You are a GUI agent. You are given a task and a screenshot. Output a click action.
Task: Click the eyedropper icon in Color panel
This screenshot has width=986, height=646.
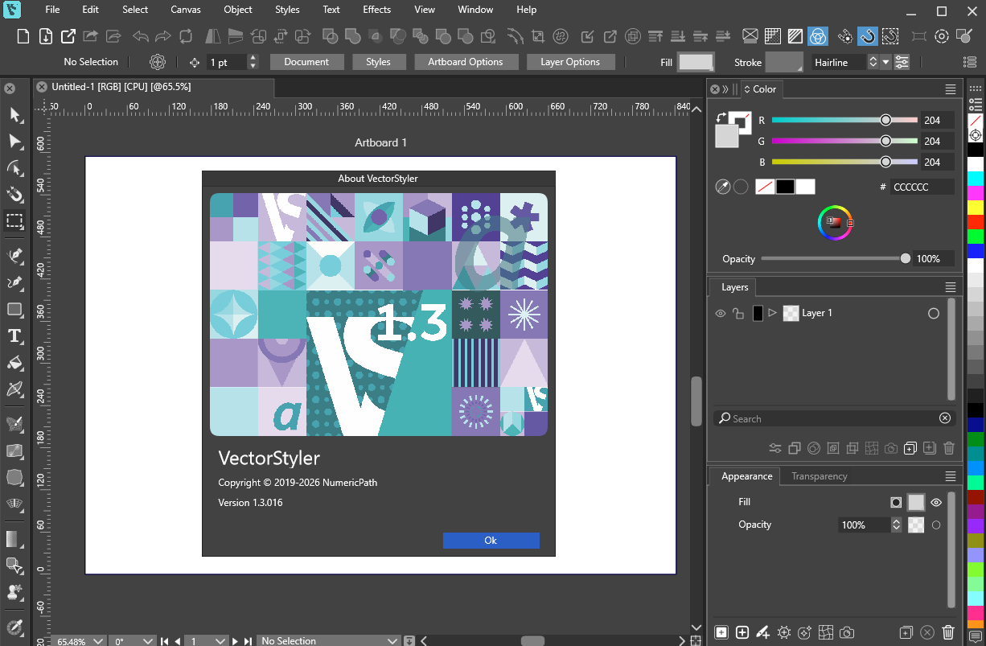pos(723,187)
